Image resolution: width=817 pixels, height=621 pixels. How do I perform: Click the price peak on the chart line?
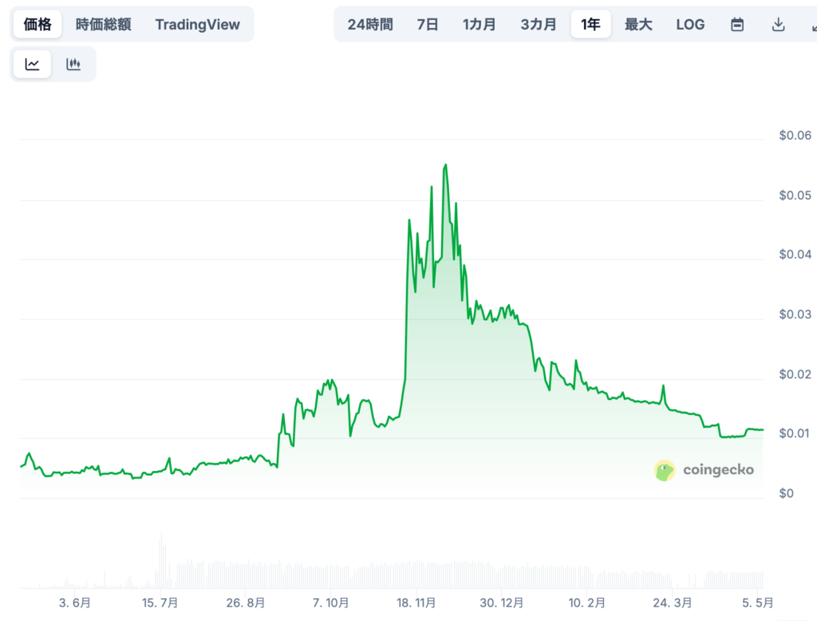click(445, 164)
